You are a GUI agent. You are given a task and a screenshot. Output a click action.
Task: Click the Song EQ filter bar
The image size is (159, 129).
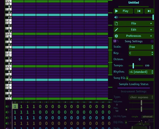click(141, 80)
